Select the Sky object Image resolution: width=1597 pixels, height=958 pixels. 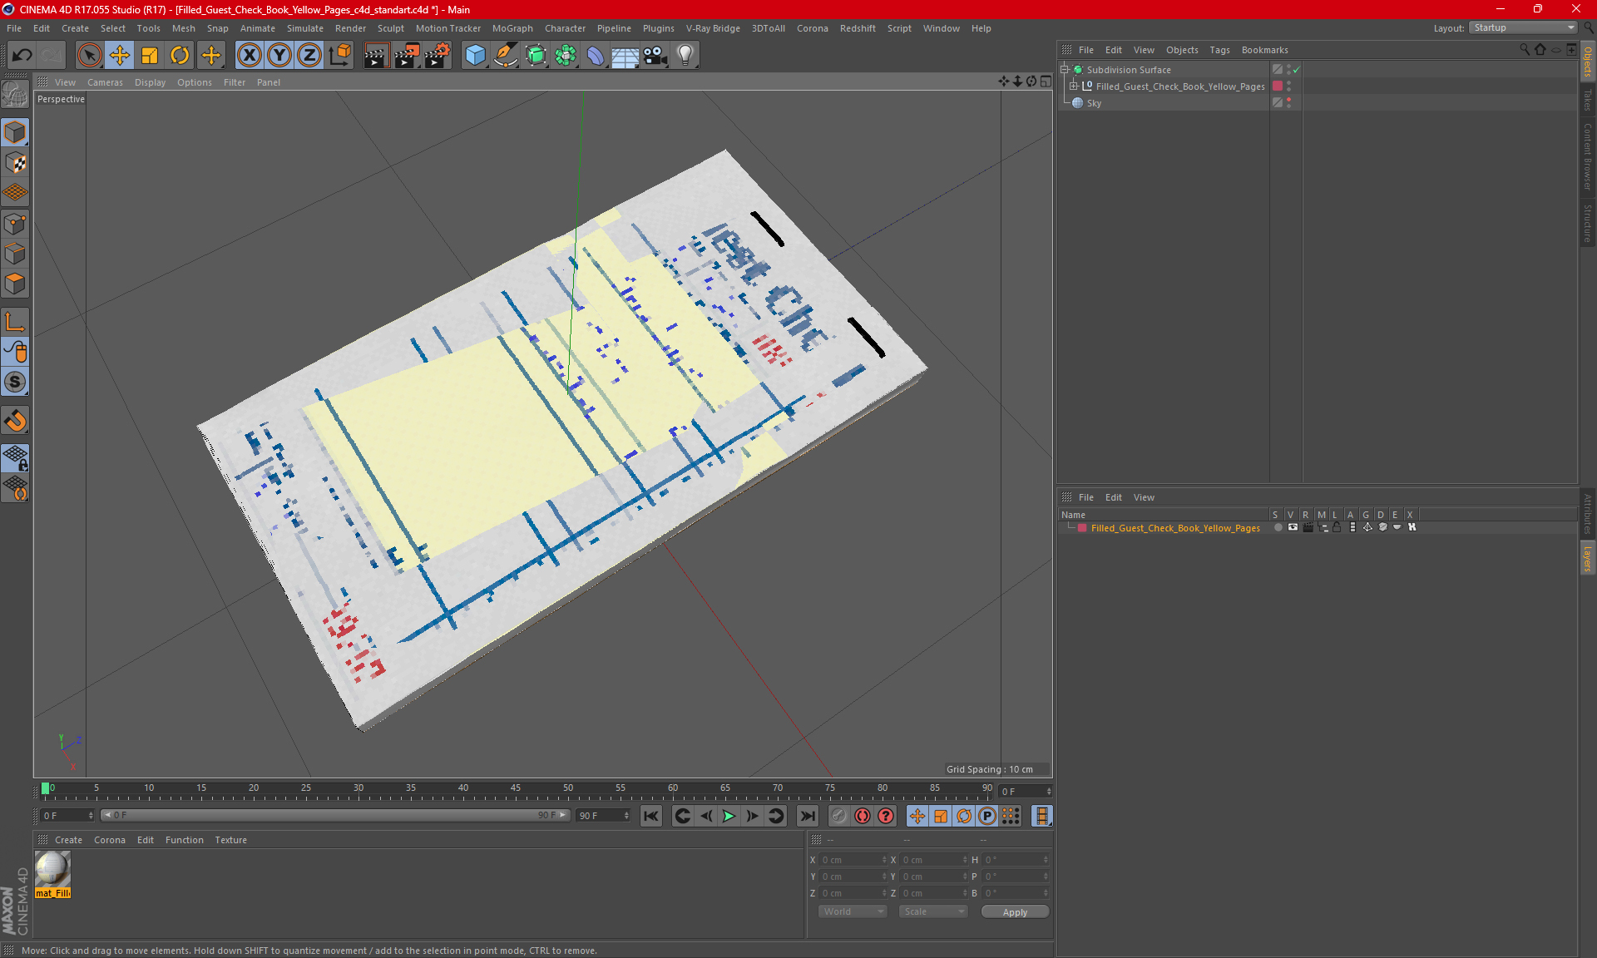tap(1094, 103)
